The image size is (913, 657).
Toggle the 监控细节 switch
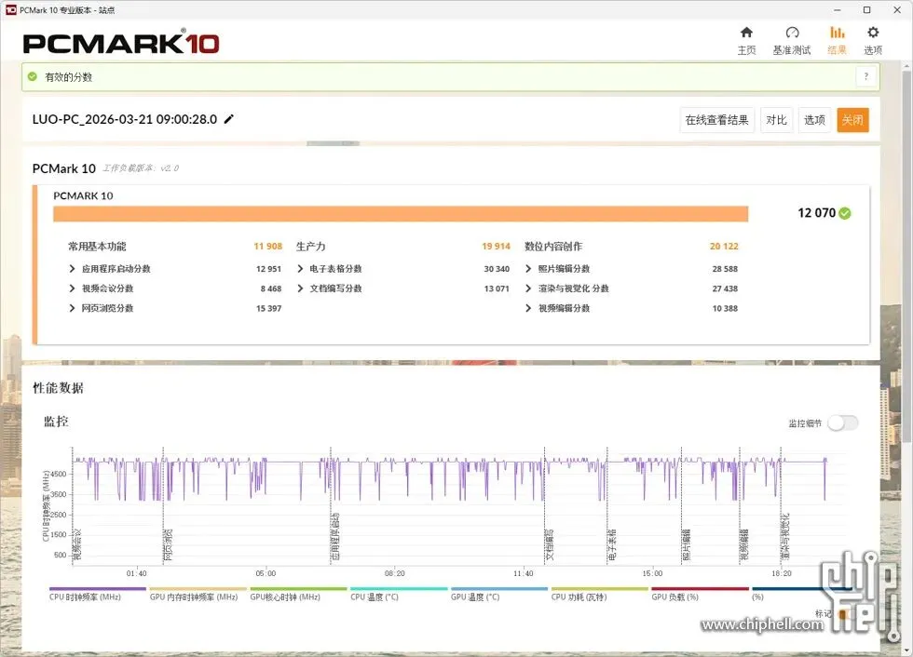coord(842,423)
